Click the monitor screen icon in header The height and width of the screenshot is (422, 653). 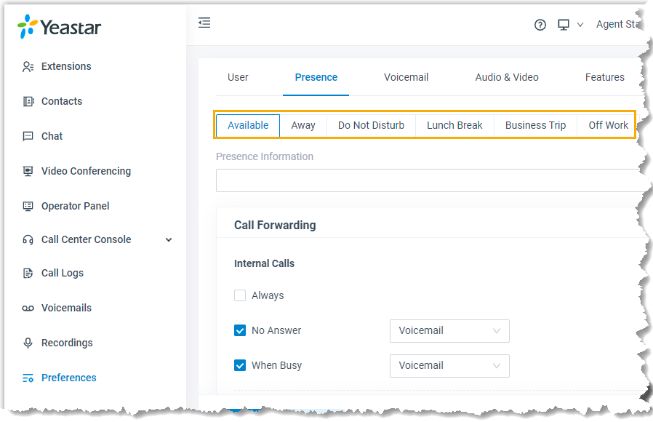[564, 25]
